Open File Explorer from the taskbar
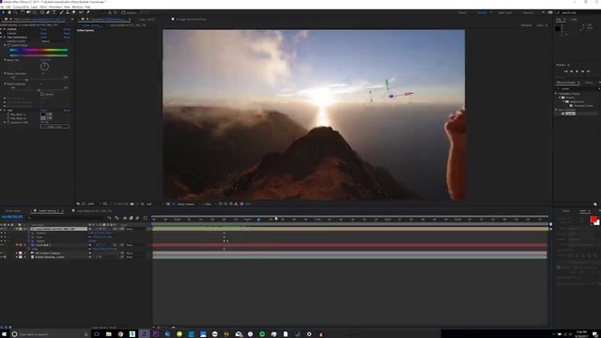Viewport: 601px width, 338px height. click(109, 334)
